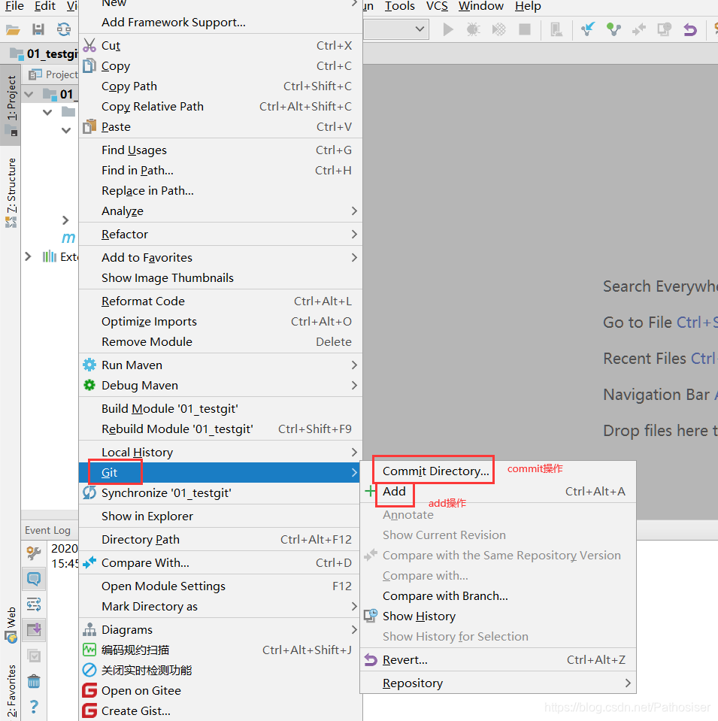Choose Remove Module menu entry
Image resolution: width=718 pixels, height=721 pixels.
point(220,341)
